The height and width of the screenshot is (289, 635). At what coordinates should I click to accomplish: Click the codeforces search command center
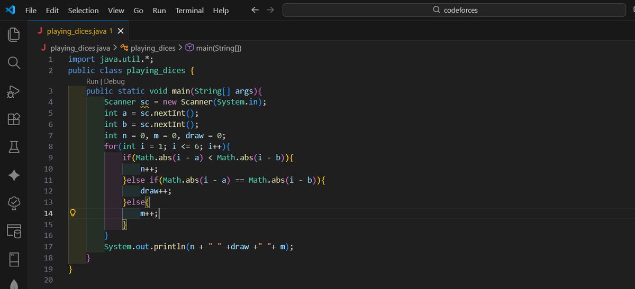(455, 10)
